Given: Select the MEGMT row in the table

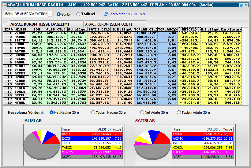Looking at the screenshot, I should pos(122,66).
